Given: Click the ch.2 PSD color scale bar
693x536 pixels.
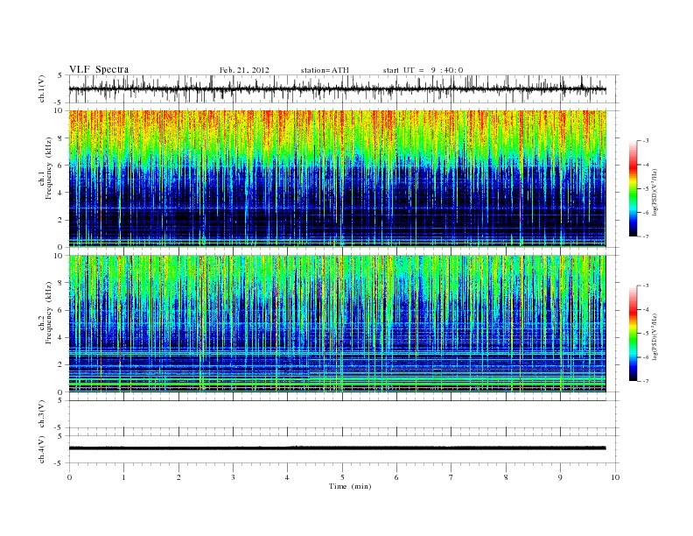Looking at the screenshot, I should point(633,334).
